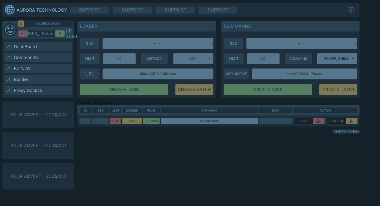Click the ID cell showing 1
380x206 pixels.
(x=85, y=121)
